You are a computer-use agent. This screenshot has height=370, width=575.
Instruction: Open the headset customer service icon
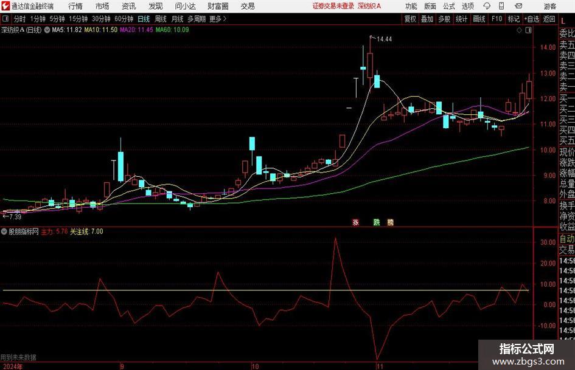[x=487, y=6]
